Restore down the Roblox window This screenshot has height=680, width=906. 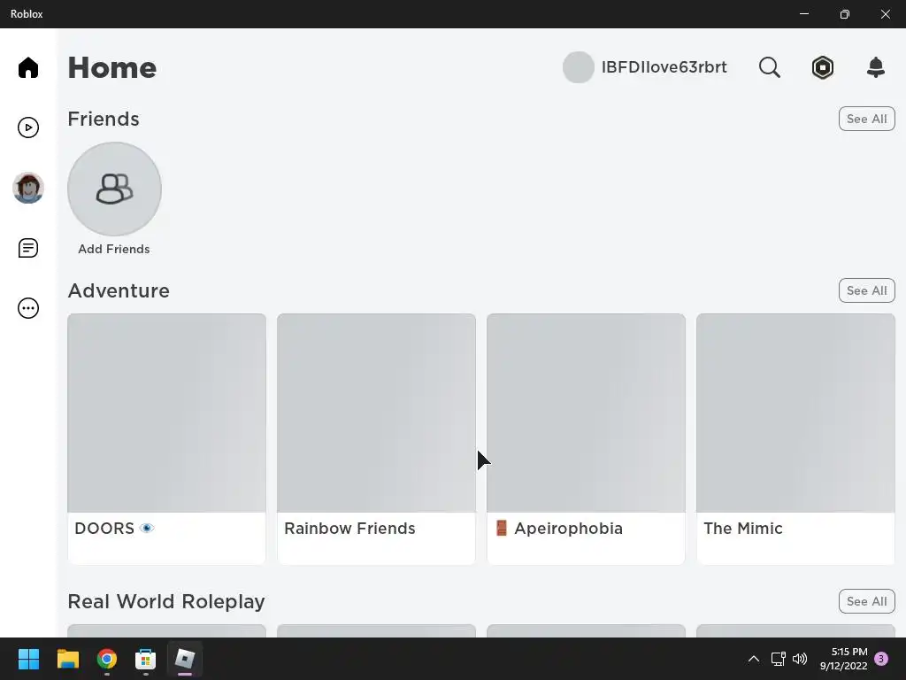844,14
